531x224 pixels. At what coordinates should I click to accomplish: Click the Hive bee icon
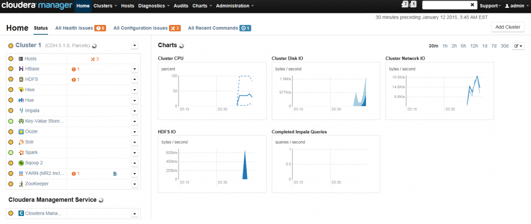coord(21,90)
